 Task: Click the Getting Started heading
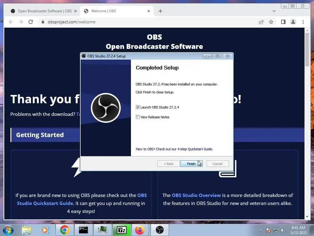coord(40,135)
